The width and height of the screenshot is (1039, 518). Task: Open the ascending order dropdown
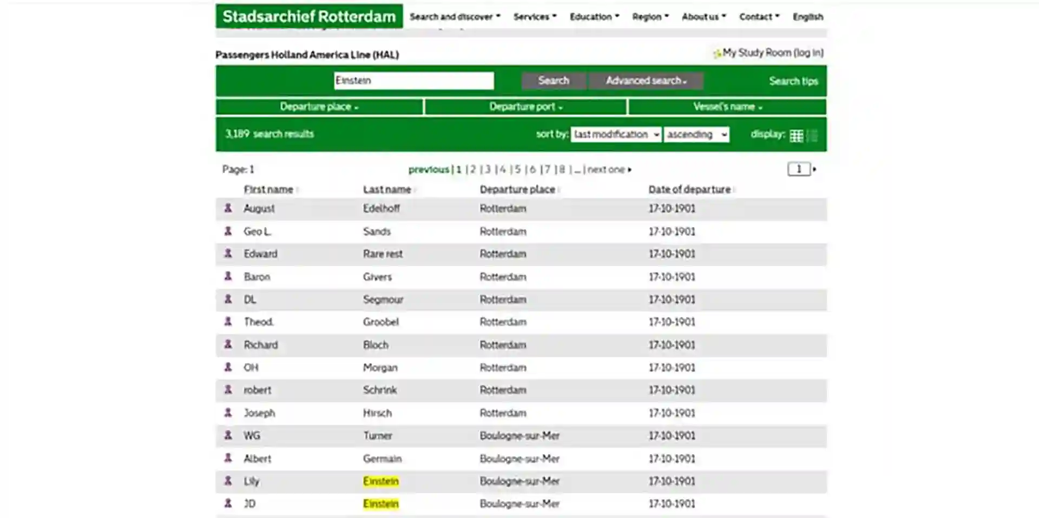[x=696, y=135]
